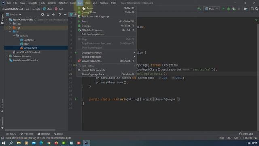
Task: Select JavaFXHelloWorld.iml file
Action: click(26, 52)
